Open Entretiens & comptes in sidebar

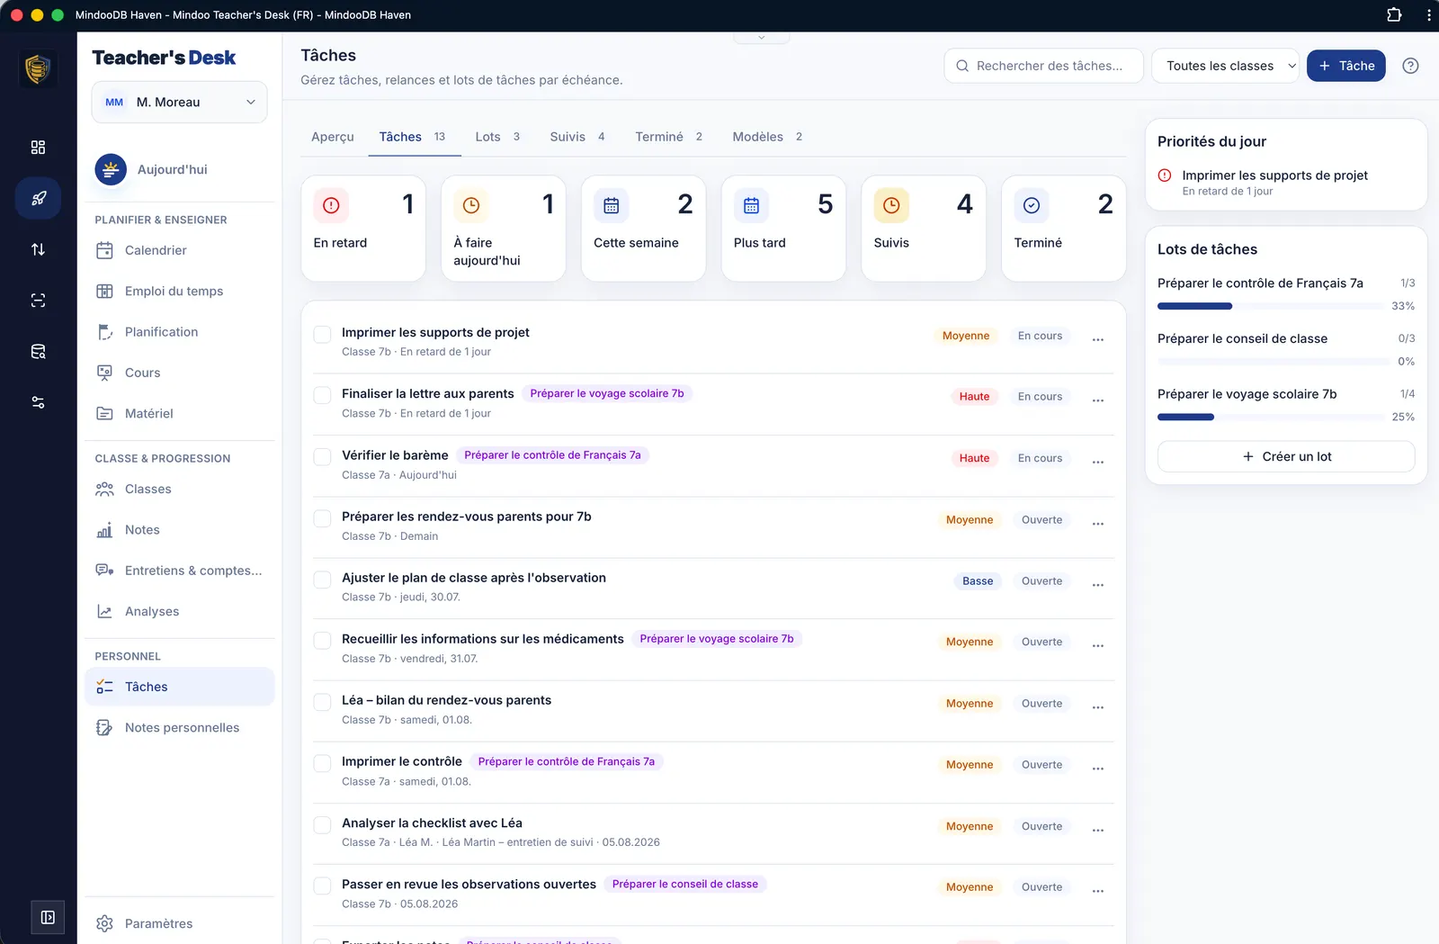pos(180,571)
